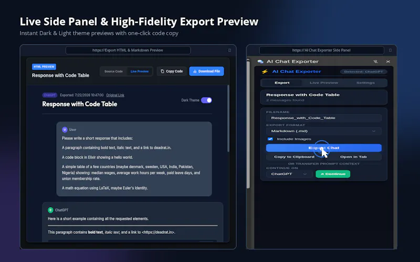This screenshot has height=262, width=420.
Task: Uncheck the Include Images checkbox
Action: click(x=270, y=139)
